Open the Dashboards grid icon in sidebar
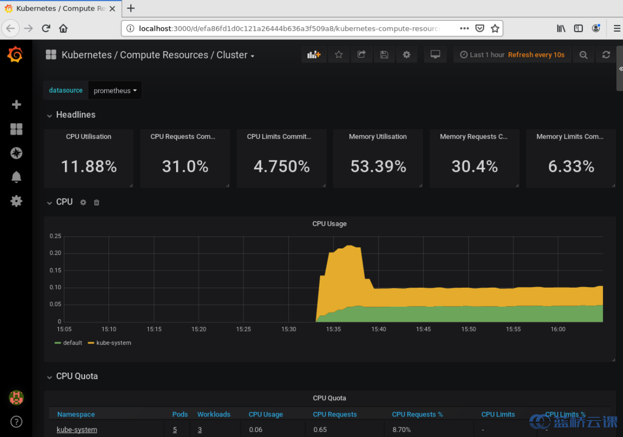Screen dimensions: 623x437 tap(16, 129)
